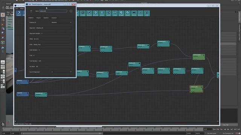Click the group node toolbar icon
The height and width of the screenshot is (135, 241).
pos(102,13)
